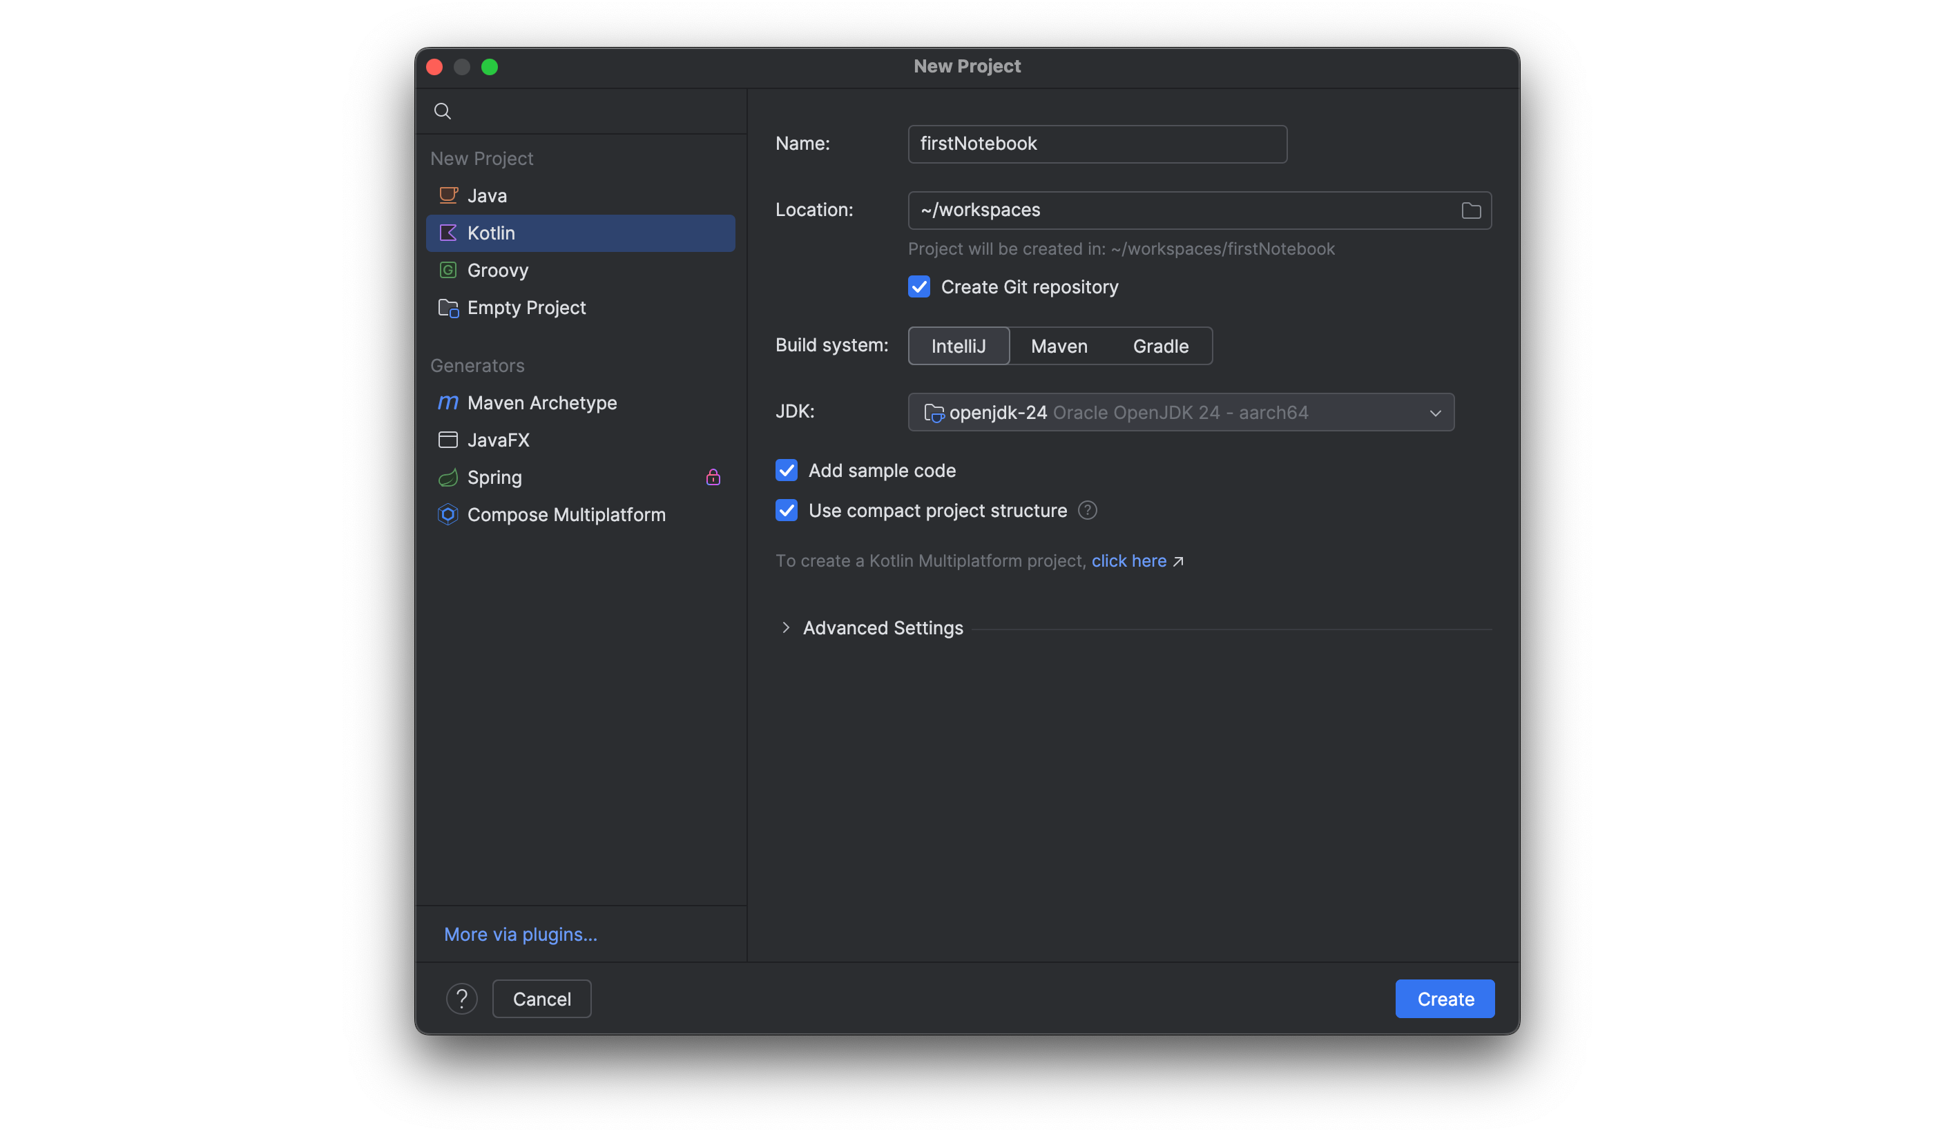This screenshot has height=1132, width=1935.
Task: Select IntelliJ build system
Action: [959, 346]
